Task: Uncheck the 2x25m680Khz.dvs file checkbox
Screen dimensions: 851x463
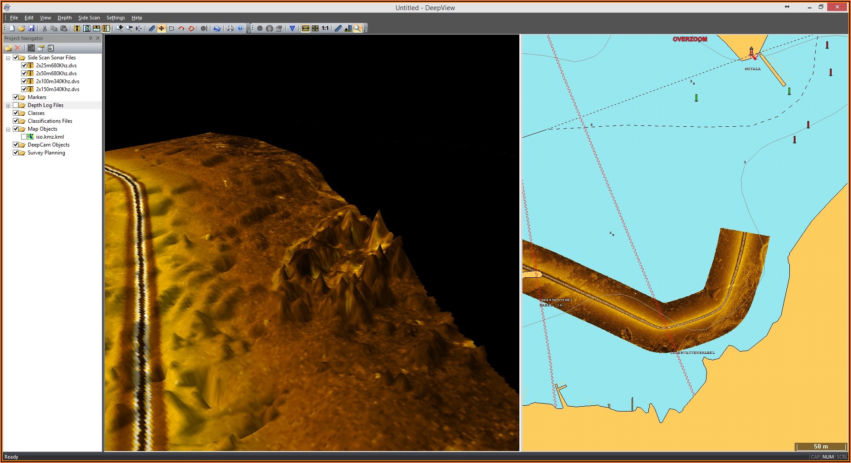Action: coord(24,66)
